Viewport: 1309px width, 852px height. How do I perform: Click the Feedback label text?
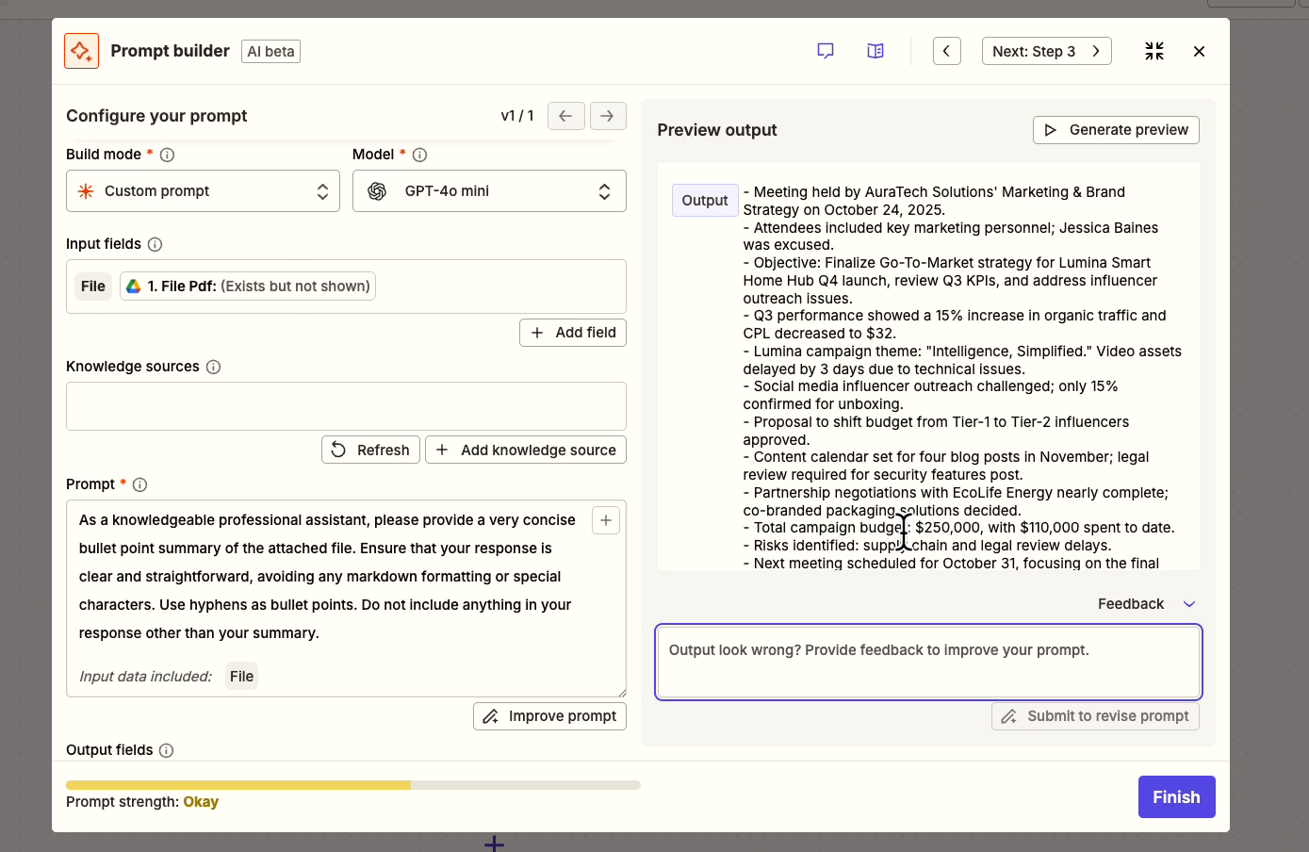point(1131,604)
